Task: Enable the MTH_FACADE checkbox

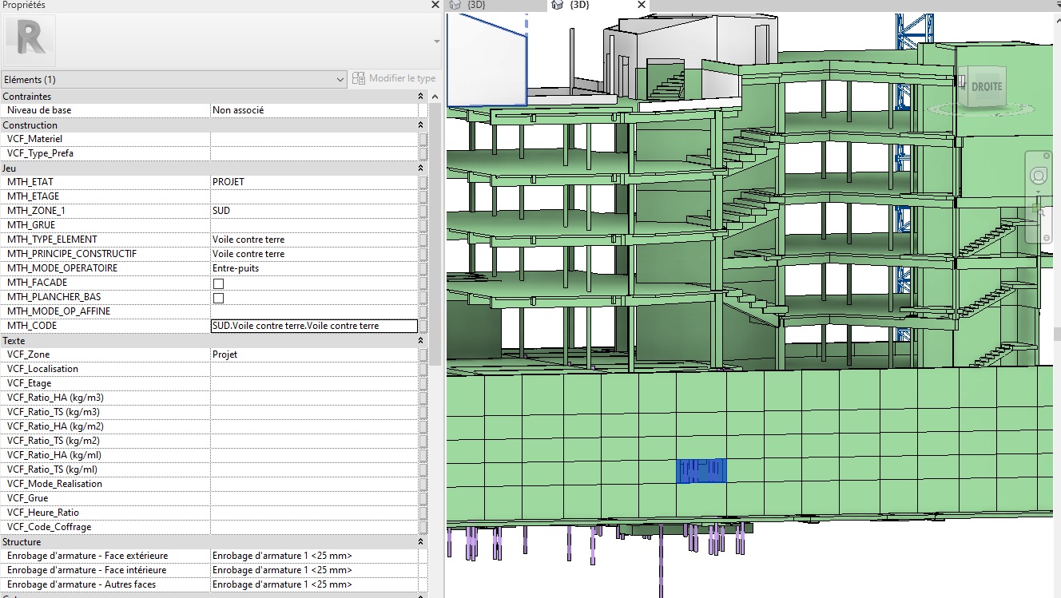Action: pyautogui.click(x=218, y=283)
